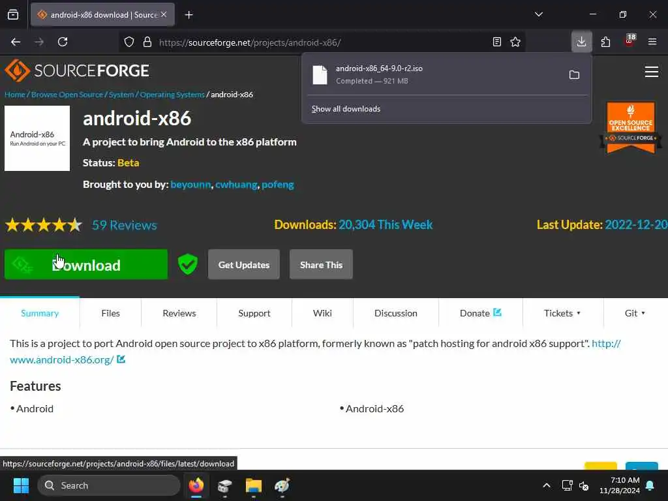Click Show all downloads
The height and width of the screenshot is (501, 668).
pos(346,109)
